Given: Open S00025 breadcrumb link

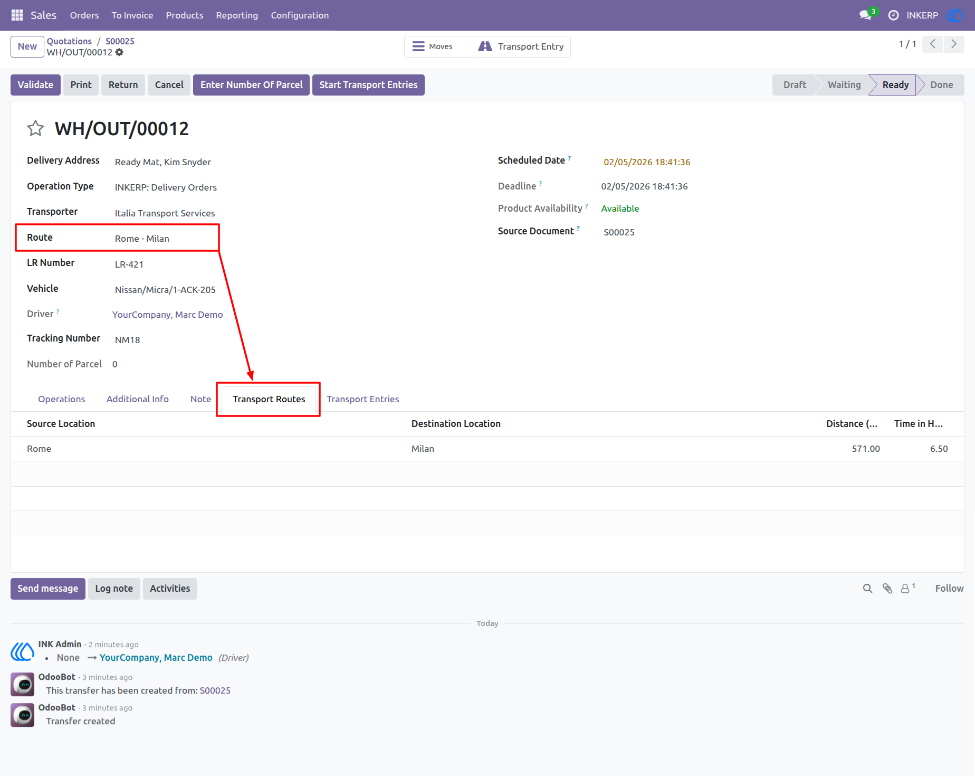Looking at the screenshot, I should pyautogui.click(x=120, y=41).
